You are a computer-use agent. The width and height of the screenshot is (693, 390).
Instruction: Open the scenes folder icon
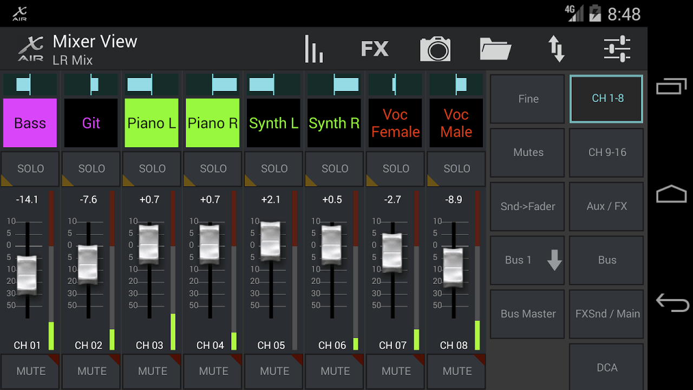pos(496,48)
